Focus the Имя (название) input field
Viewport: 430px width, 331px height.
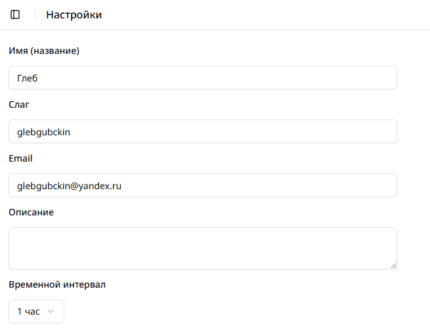[202, 77]
